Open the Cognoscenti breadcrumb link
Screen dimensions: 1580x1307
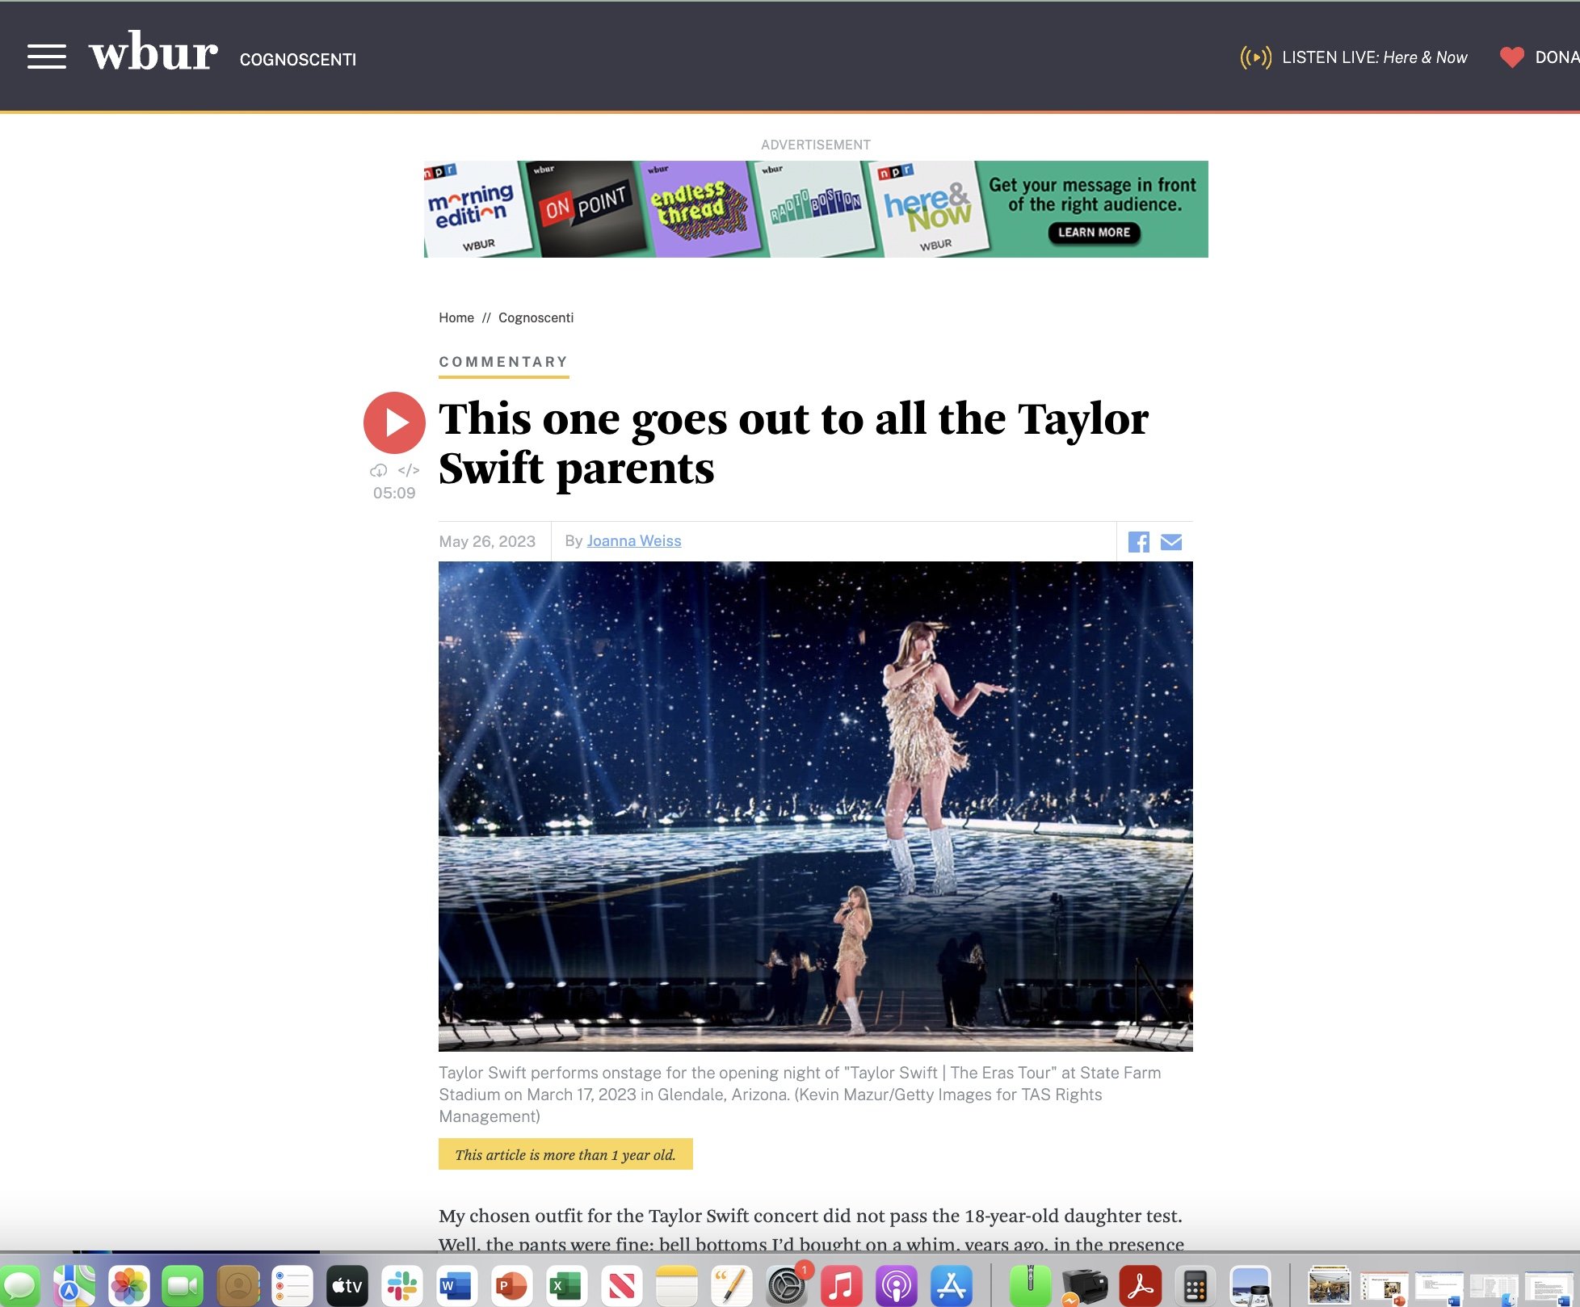(536, 317)
